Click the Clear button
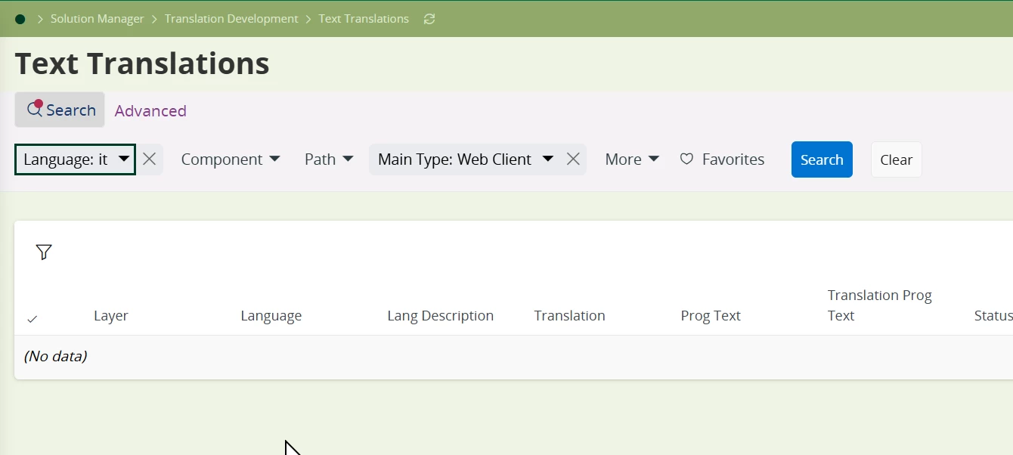This screenshot has width=1013, height=455. pos(896,159)
